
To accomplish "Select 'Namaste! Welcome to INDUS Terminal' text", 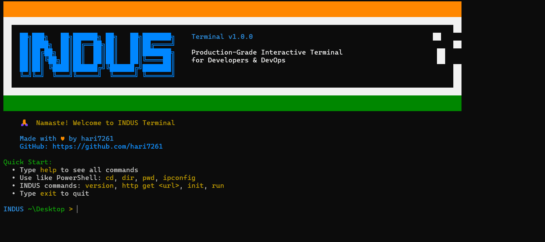I will pos(106,123).
